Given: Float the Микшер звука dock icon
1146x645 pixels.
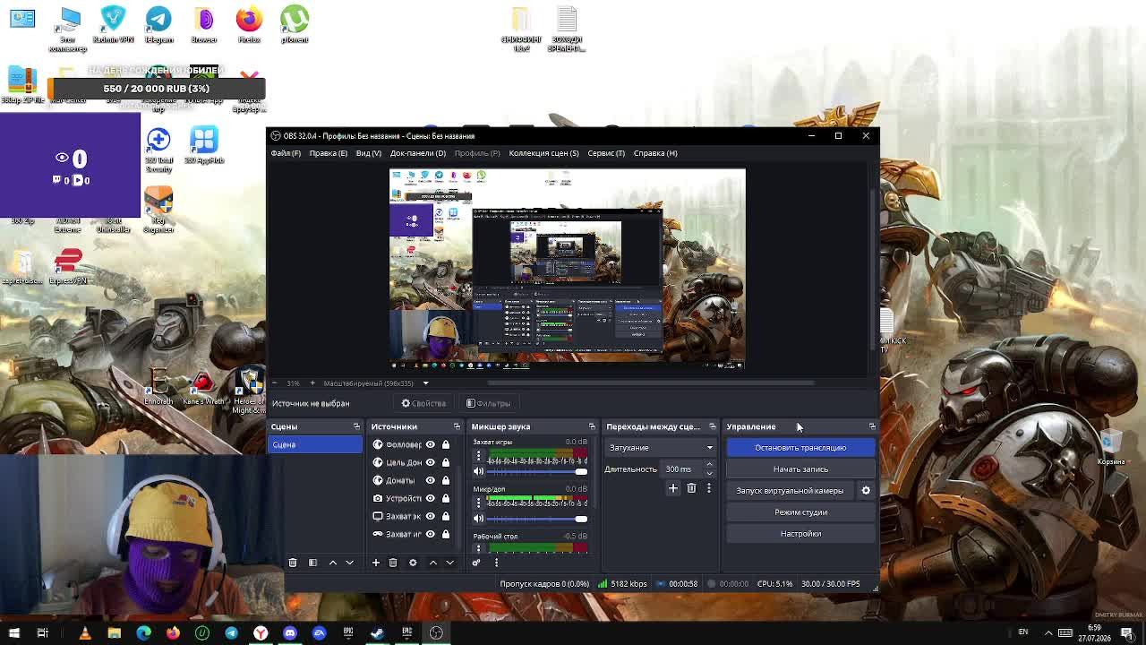Looking at the screenshot, I should point(592,426).
